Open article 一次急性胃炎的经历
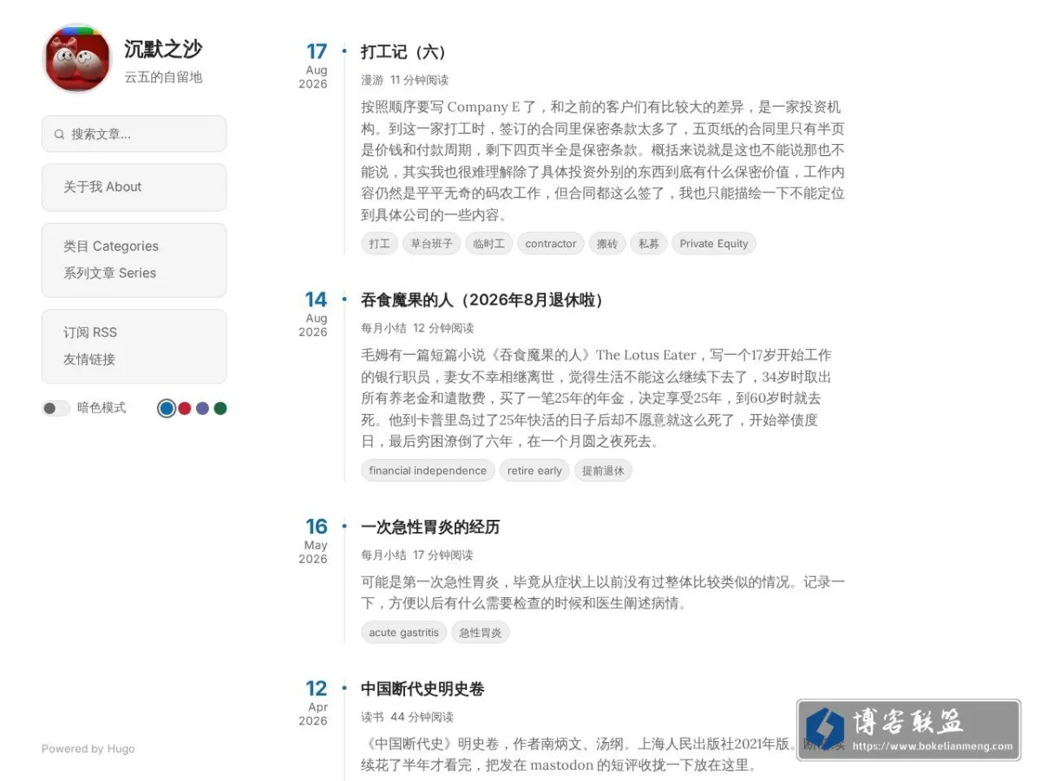 click(x=430, y=528)
